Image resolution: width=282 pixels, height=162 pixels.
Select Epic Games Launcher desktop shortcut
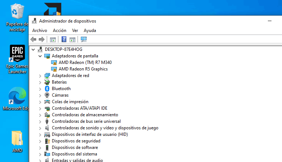tap(17, 59)
